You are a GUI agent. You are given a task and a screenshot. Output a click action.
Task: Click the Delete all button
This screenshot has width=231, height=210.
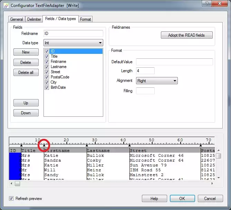pyautogui.click(x=26, y=73)
